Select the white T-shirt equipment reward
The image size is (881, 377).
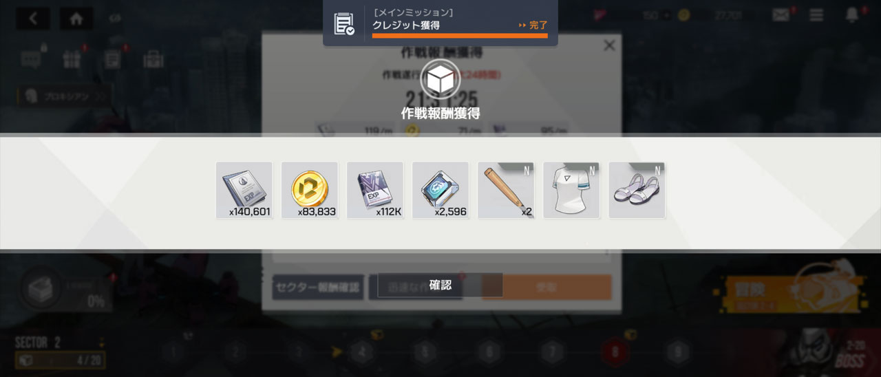point(571,190)
